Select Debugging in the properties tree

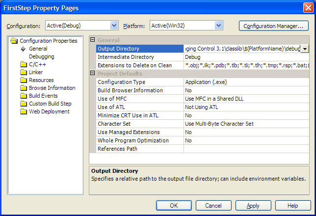pos(41,56)
